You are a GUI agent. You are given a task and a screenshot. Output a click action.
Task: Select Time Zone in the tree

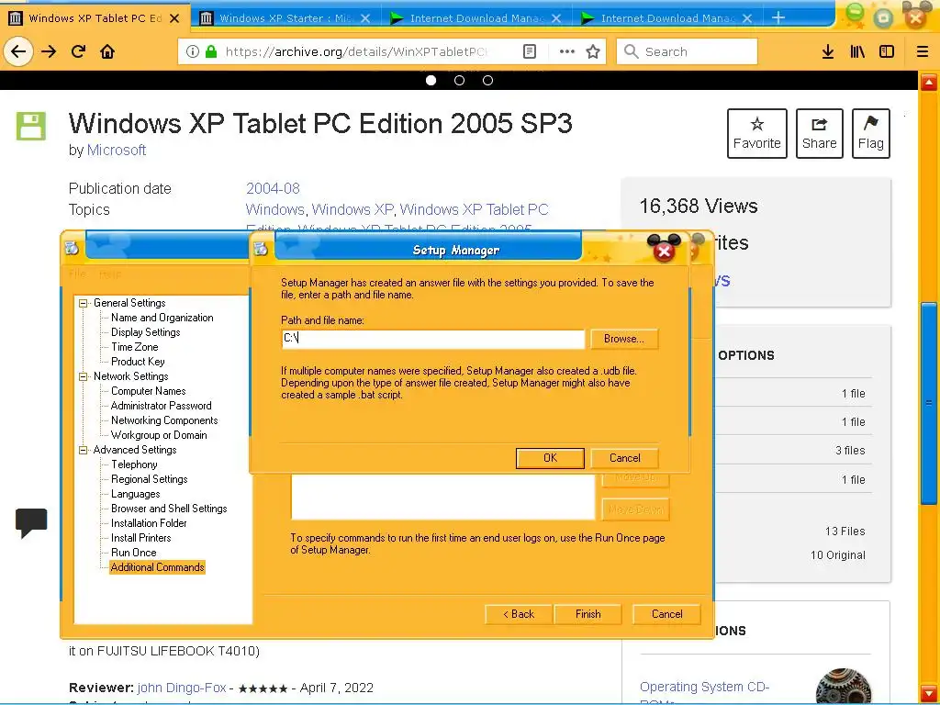[x=134, y=347]
